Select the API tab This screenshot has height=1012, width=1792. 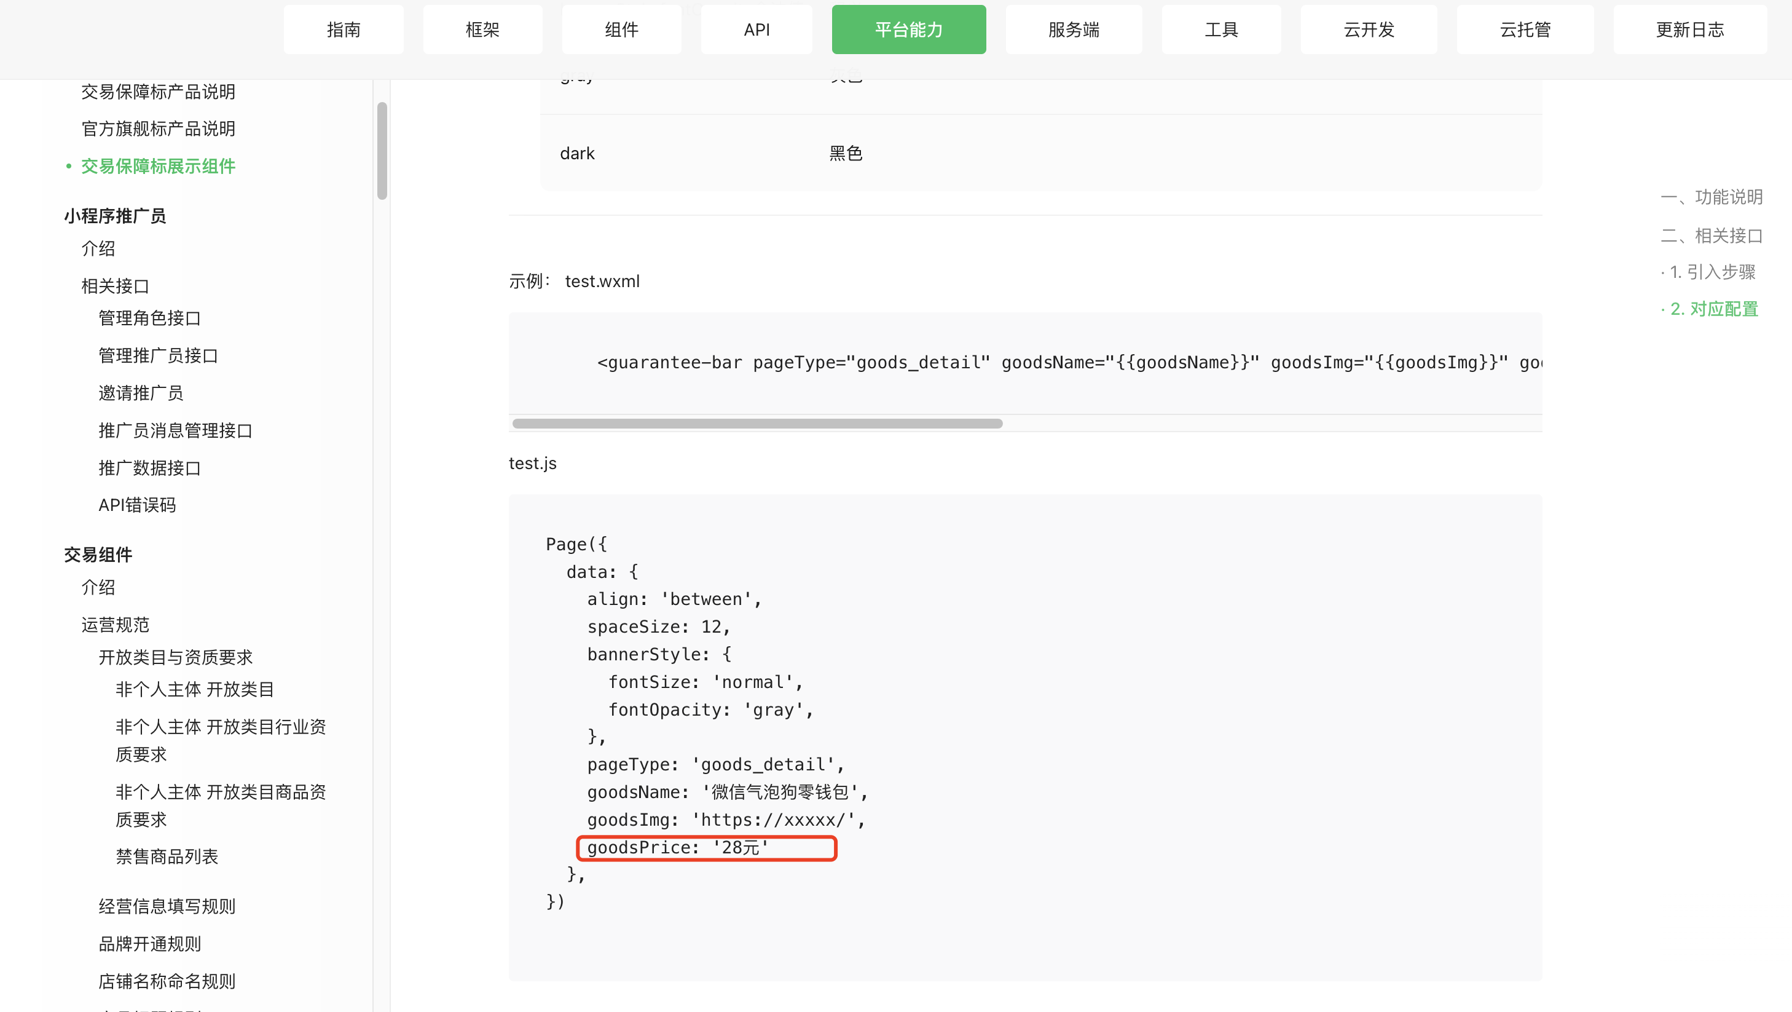point(756,30)
